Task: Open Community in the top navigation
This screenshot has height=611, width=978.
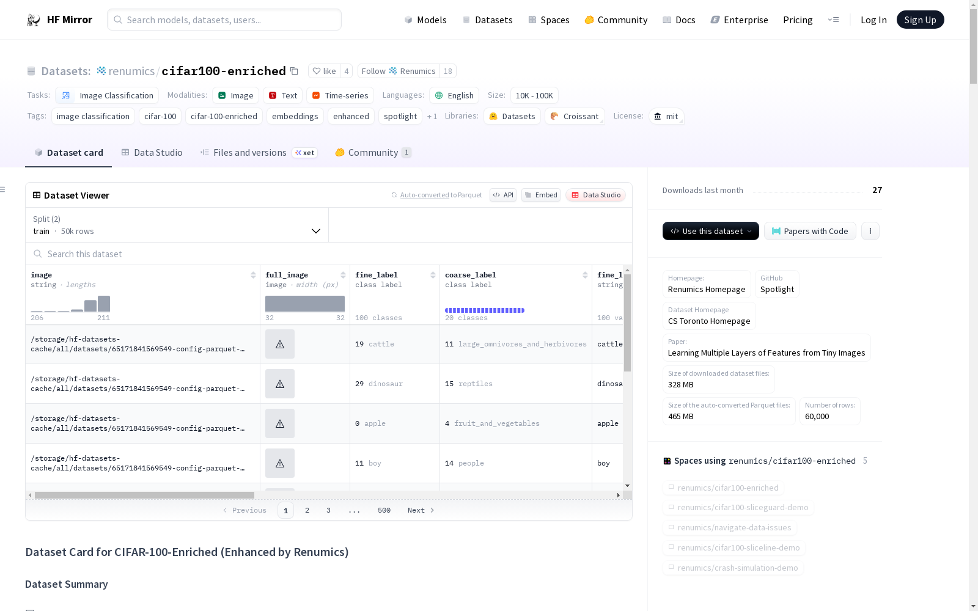Action: click(616, 20)
